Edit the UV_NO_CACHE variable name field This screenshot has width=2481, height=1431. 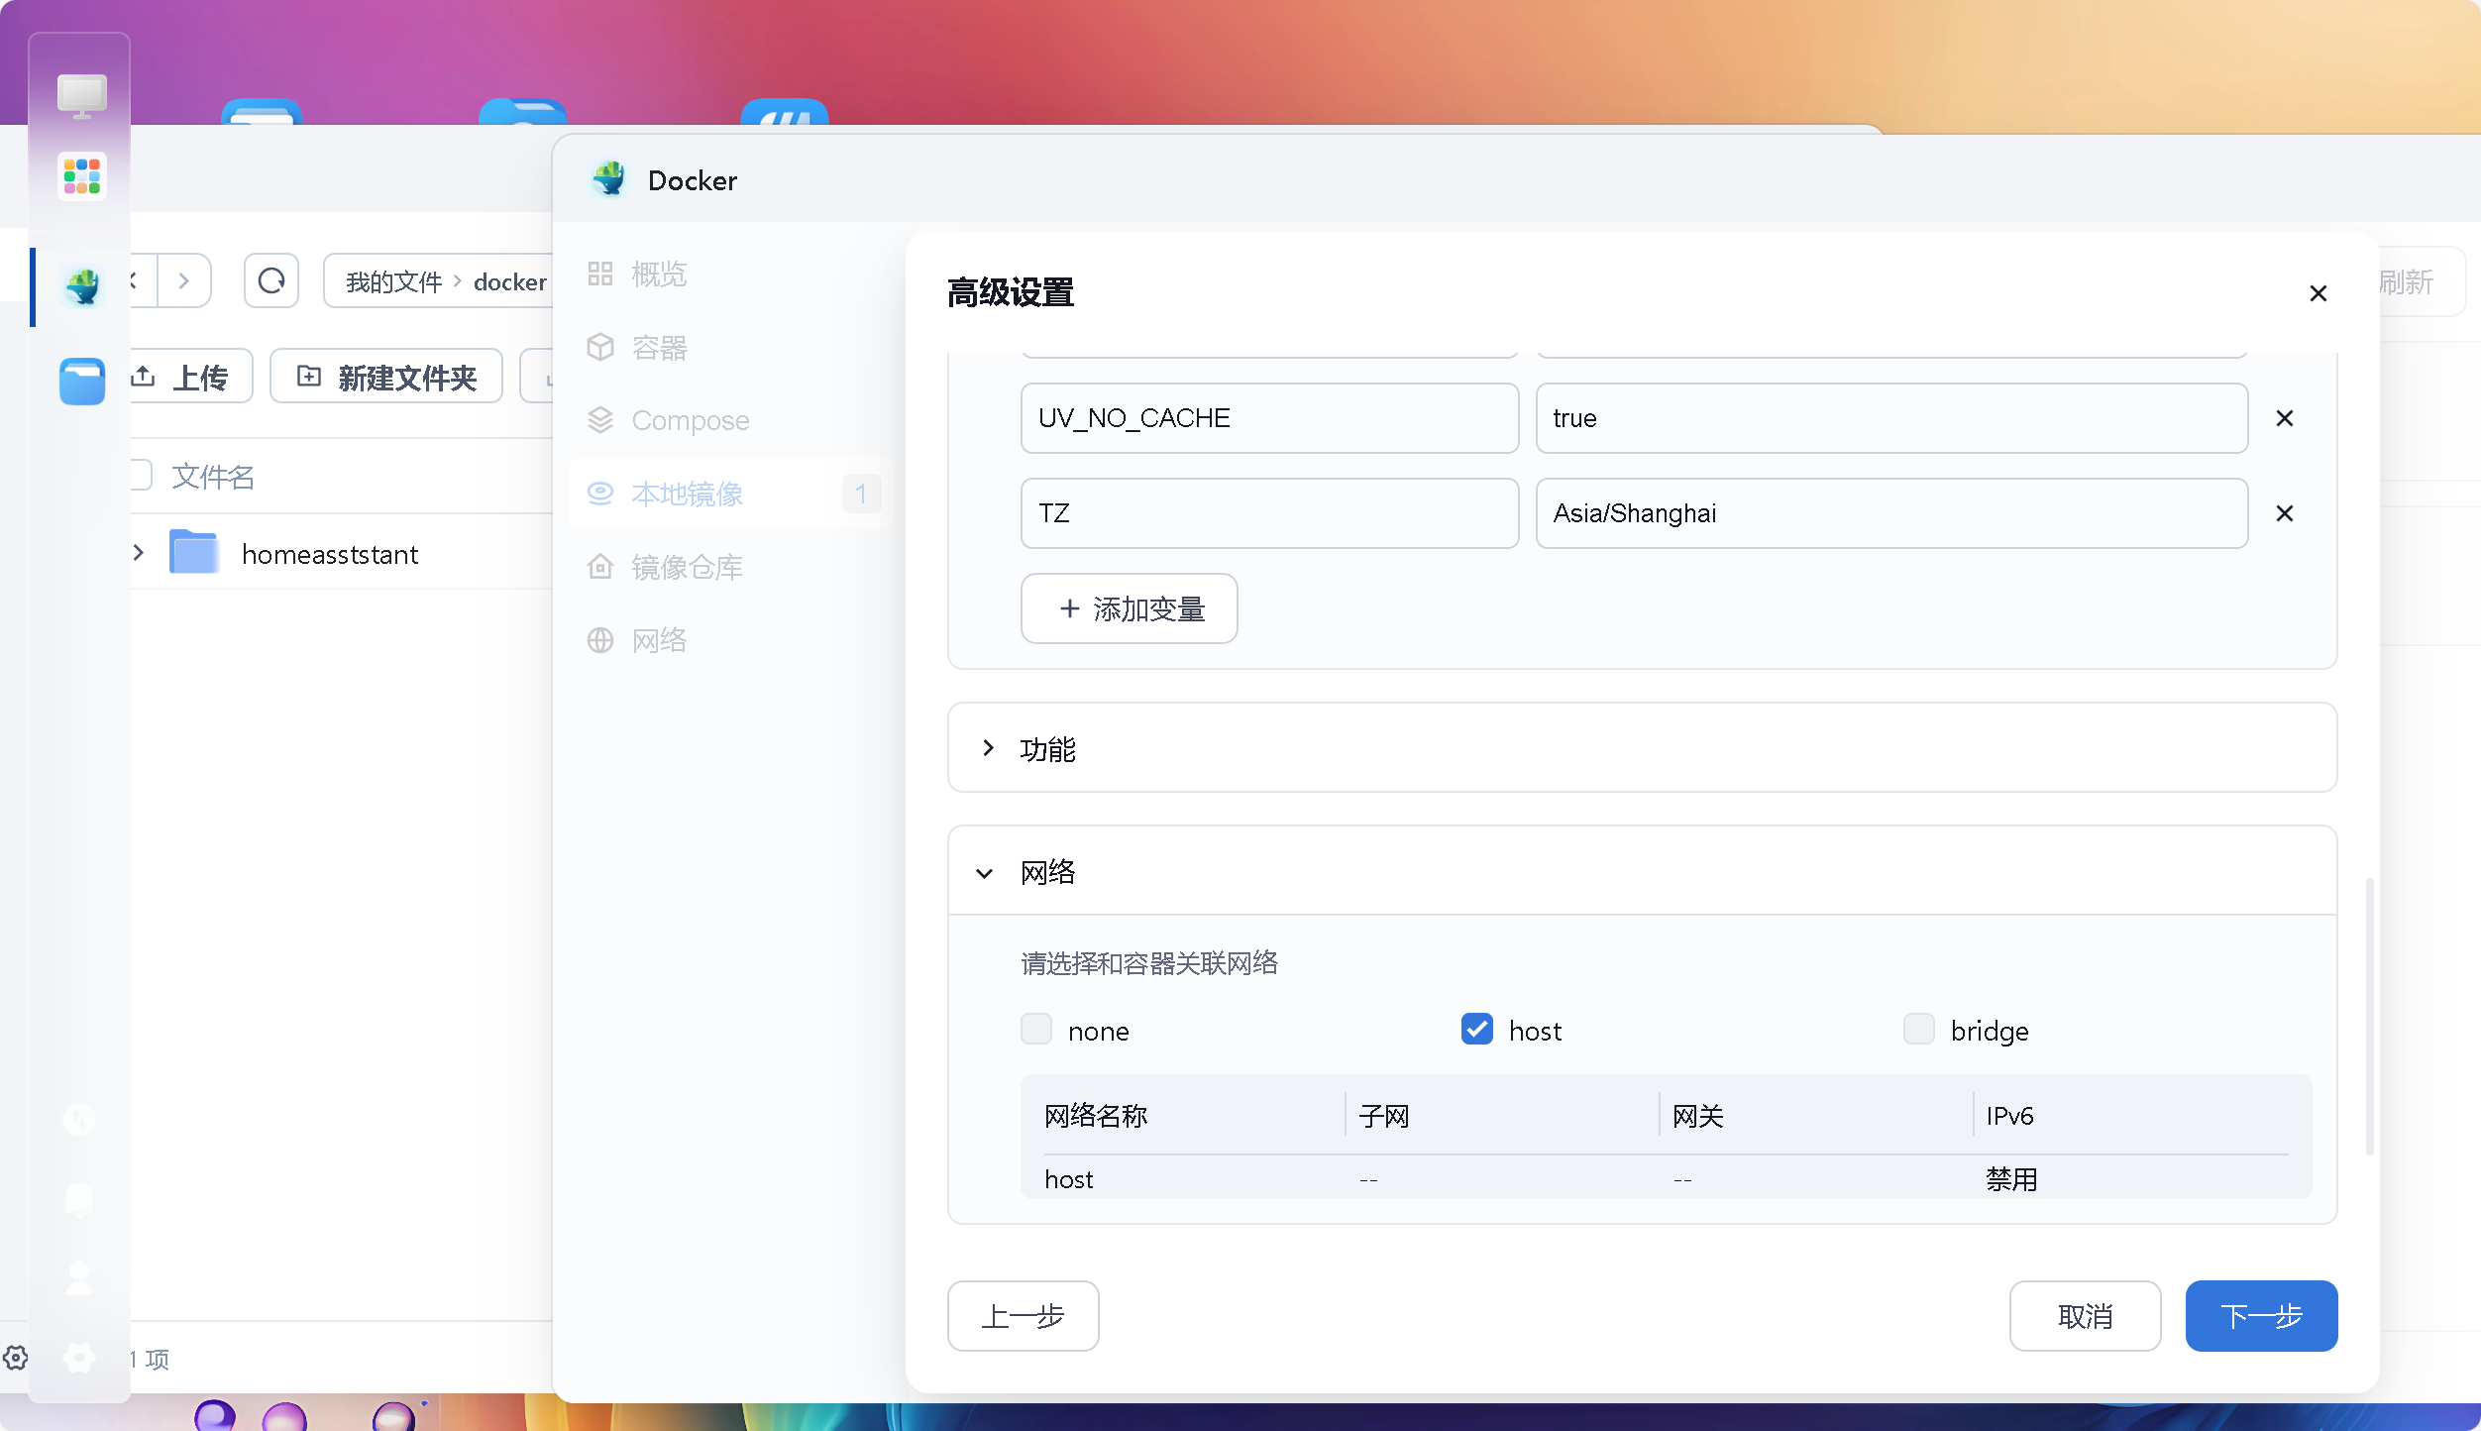(x=1269, y=418)
